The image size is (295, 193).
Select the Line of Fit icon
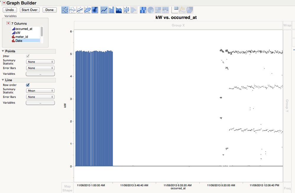click(80, 10)
